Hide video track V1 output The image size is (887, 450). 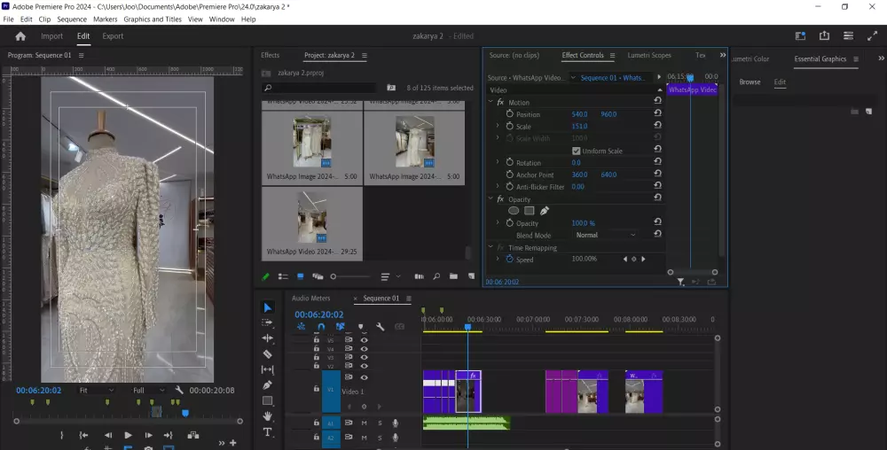364,377
